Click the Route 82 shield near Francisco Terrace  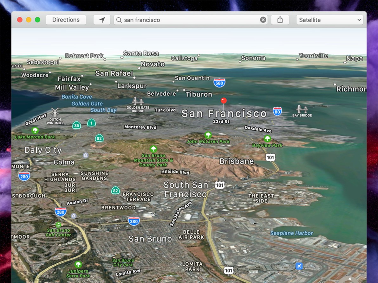pos(115,191)
